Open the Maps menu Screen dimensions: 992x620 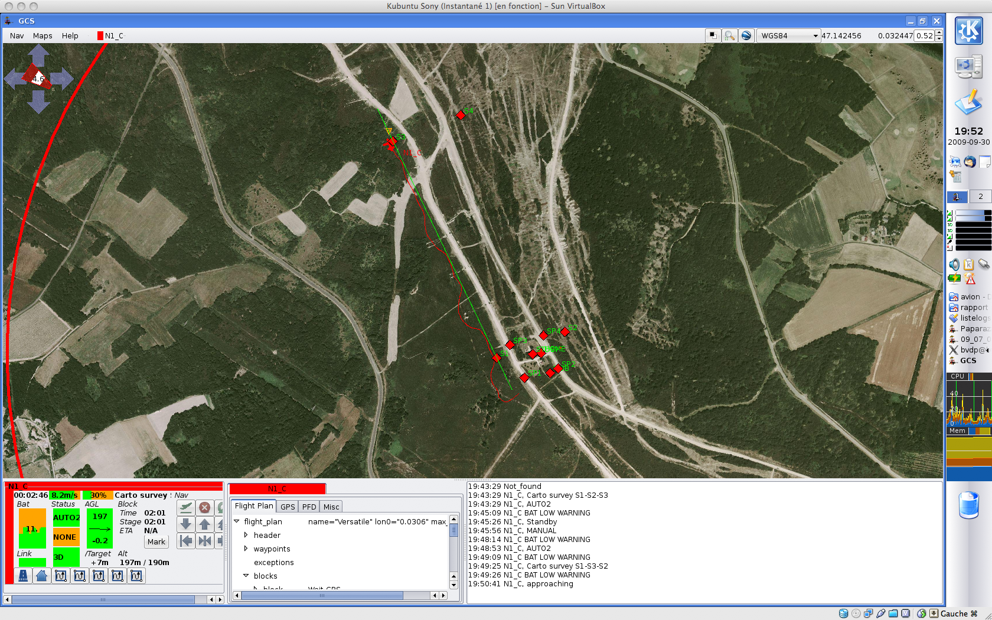(43, 36)
